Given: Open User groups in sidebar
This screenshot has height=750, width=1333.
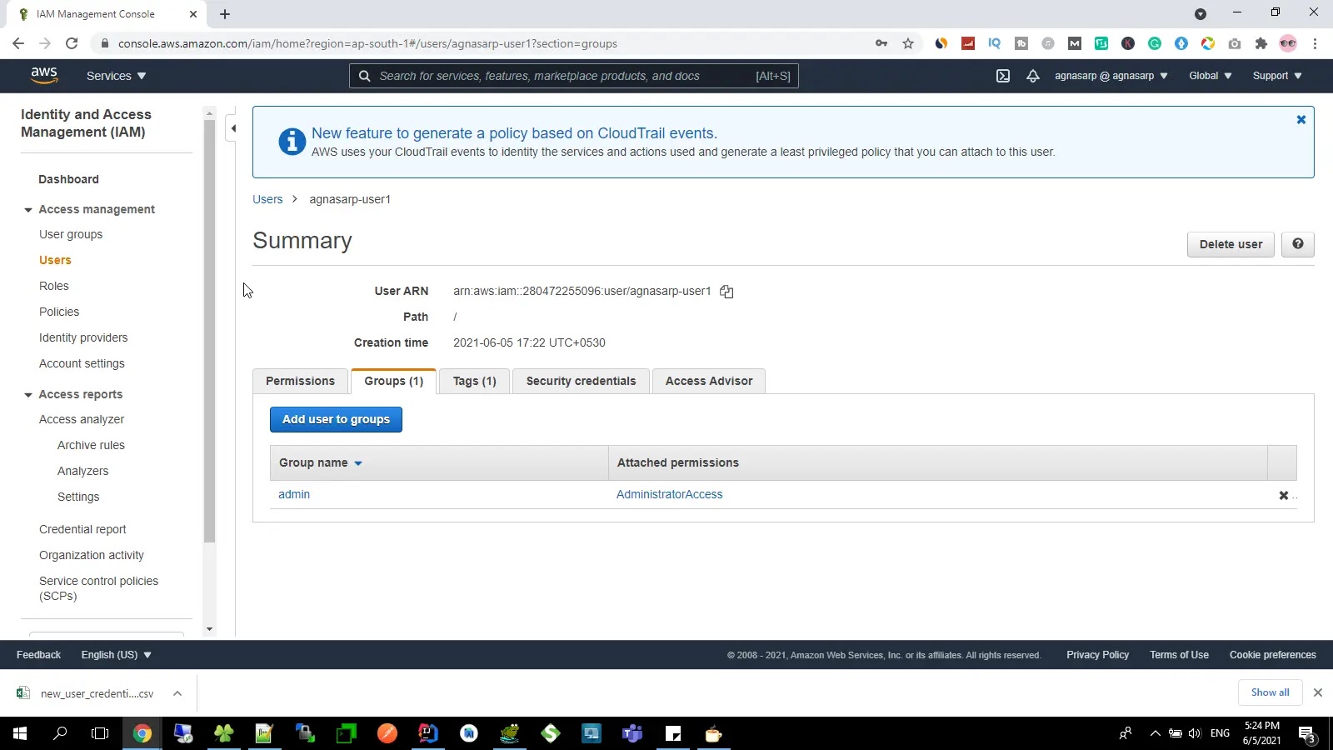Looking at the screenshot, I should click(71, 234).
